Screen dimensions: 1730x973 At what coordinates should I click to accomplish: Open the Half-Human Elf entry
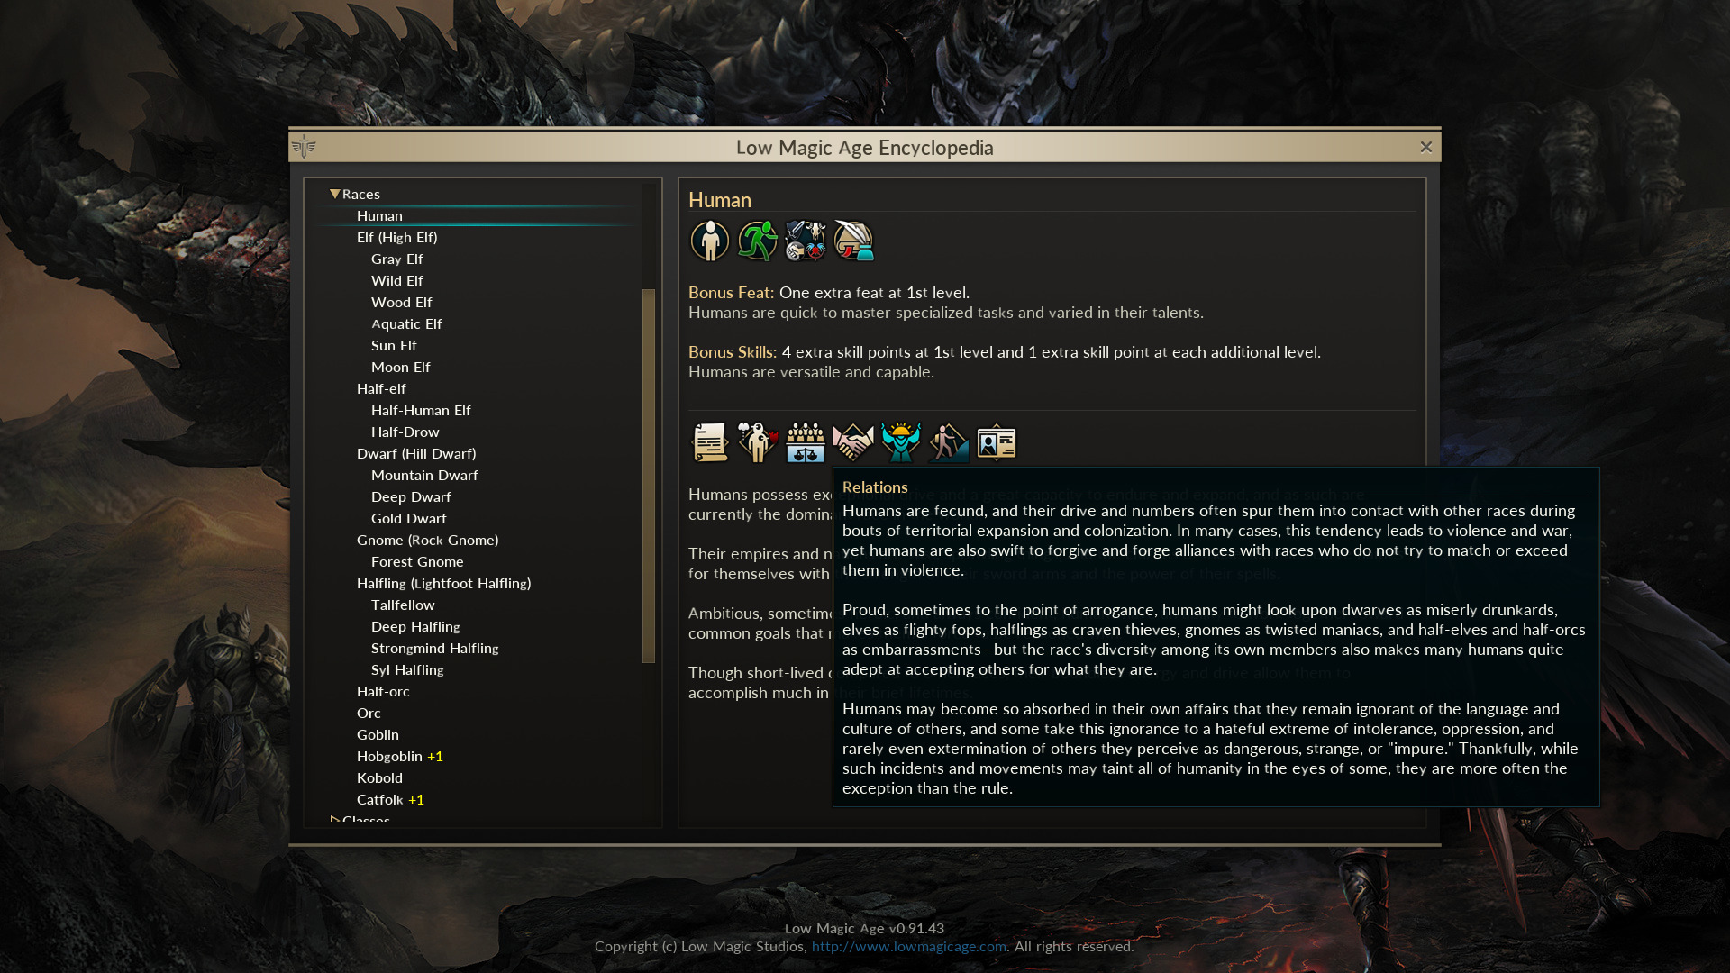click(x=421, y=410)
